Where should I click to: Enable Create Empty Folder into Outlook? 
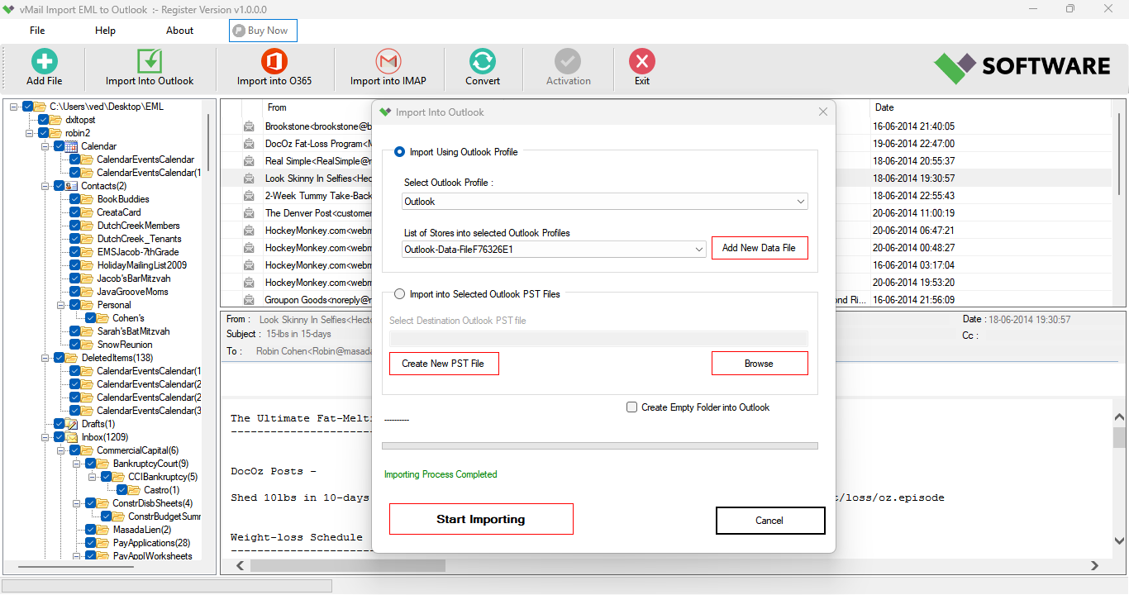[x=632, y=407]
